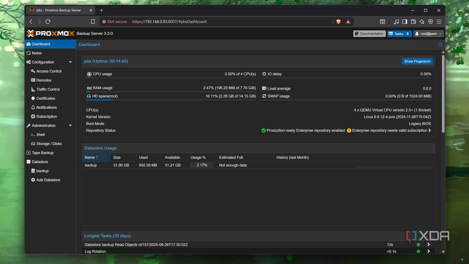Click Brave Rewards triangle icon
Screen dimensions: 469x264
pos(348,22)
